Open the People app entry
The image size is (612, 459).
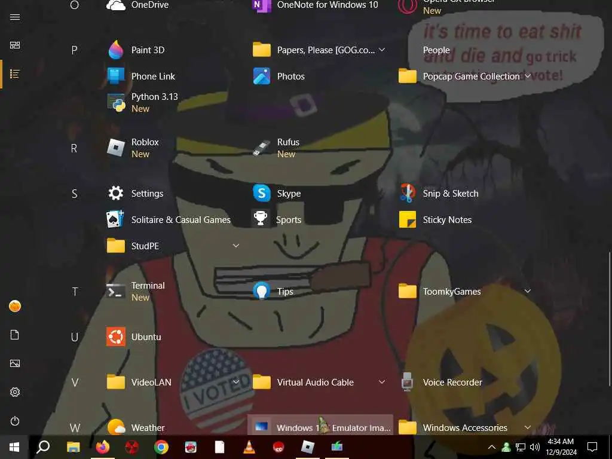click(436, 50)
